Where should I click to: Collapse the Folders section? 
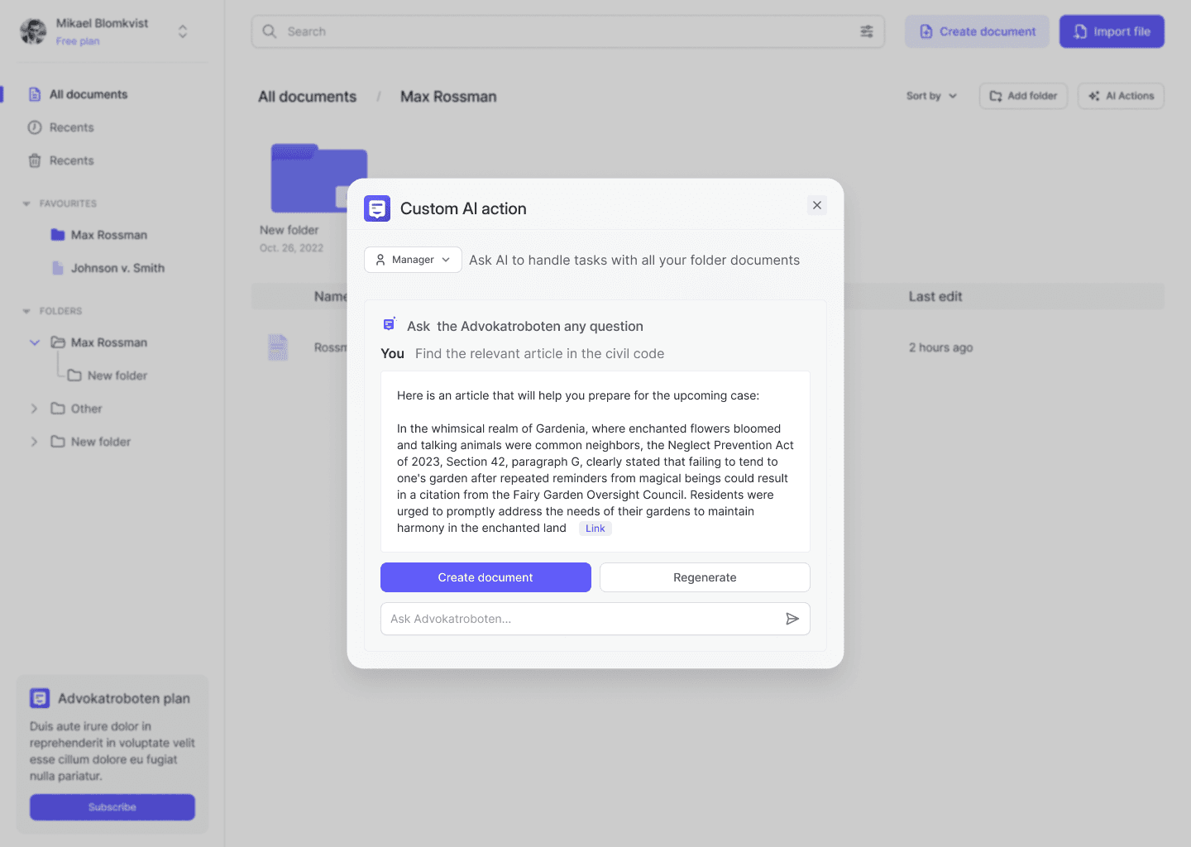(x=26, y=311)
